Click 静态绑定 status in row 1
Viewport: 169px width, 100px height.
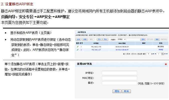pos(161,46)
